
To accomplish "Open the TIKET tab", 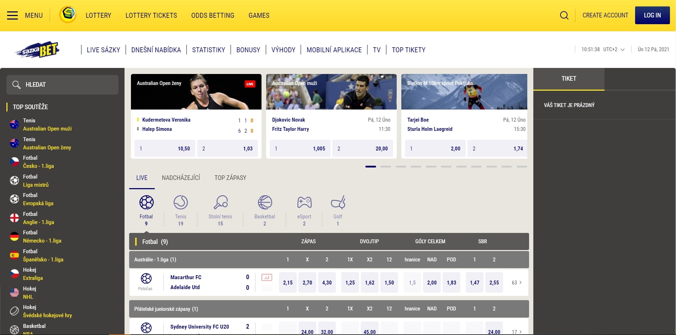I will [569, 79].
